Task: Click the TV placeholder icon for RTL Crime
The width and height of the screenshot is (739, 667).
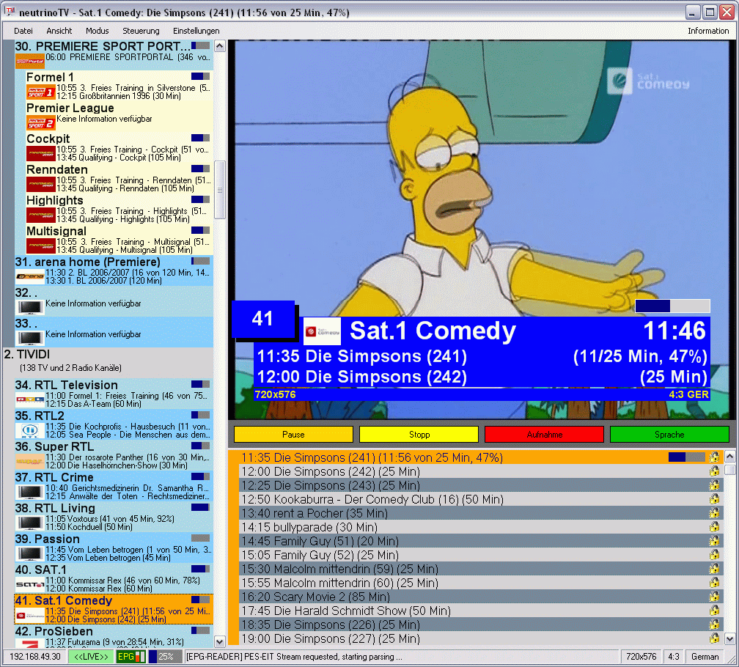Action: pyautogui.click(x=29, y=493)
